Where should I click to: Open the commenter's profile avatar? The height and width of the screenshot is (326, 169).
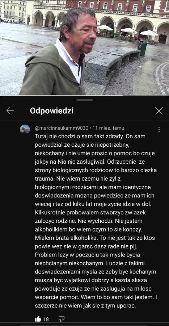(x=25, y=130)
